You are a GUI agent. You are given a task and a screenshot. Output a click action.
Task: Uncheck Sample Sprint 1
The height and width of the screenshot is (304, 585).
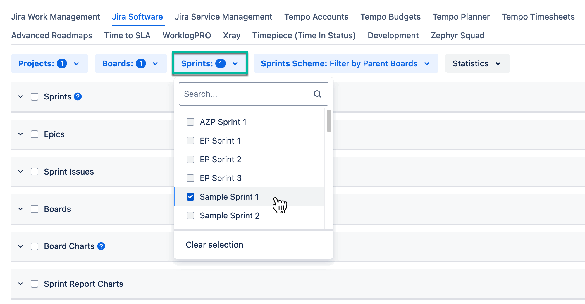pyautogui.click(x=190, y=197)
